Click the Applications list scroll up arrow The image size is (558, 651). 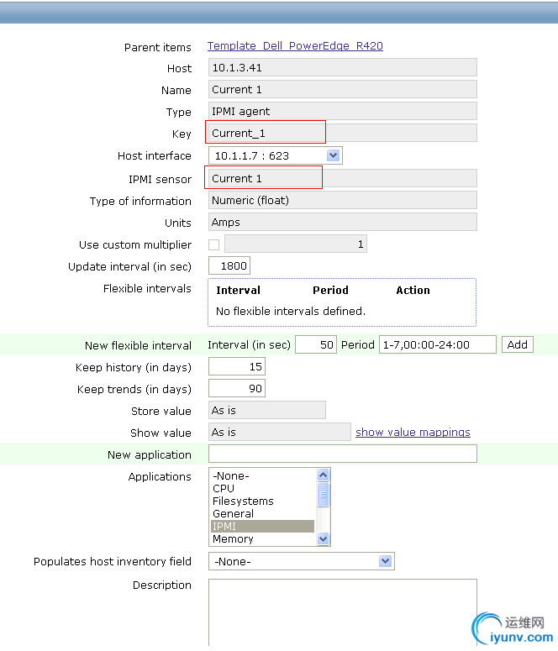pyautogui.click(x=323, y=475)
